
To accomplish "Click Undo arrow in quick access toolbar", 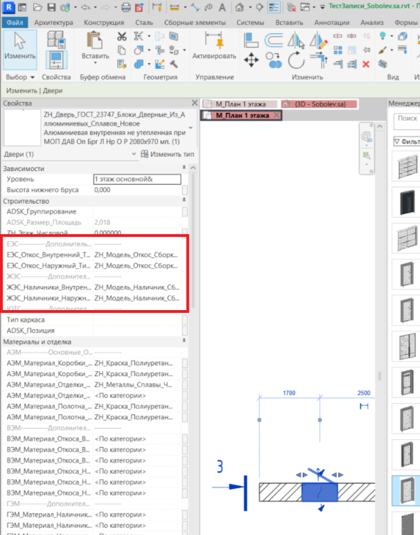I will pyautogui.click(x=85, y=7).
